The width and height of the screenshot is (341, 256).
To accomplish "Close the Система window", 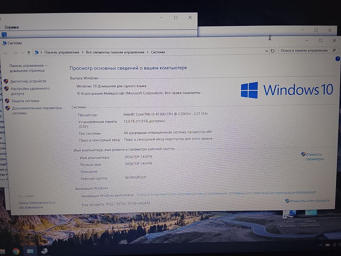I will [x=334, y=40].
